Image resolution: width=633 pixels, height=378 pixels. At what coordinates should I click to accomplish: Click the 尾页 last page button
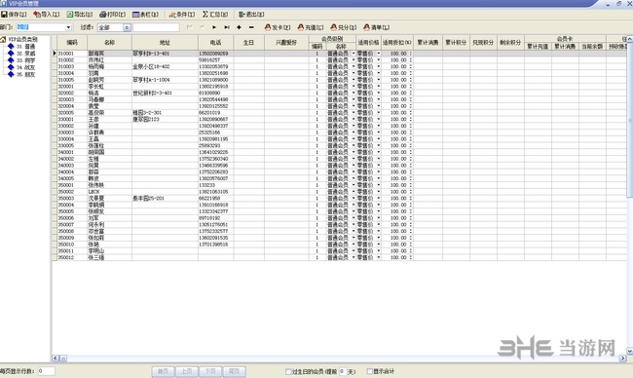(234, 371)
